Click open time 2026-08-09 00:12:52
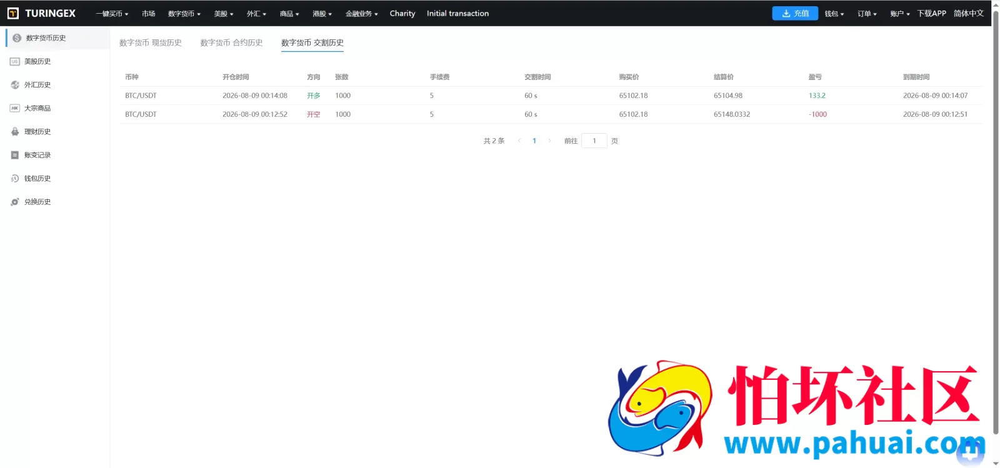The image size is (1000, 468). coord(255,114)
